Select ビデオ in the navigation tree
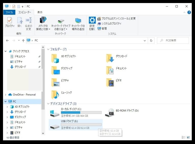The width and height of the screenshot is (195, 144). pyautogui.click(x=17, y=133)
